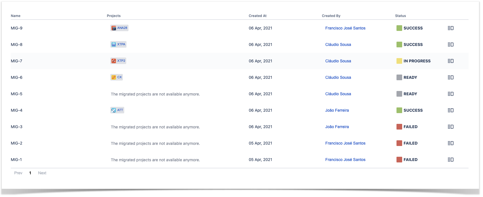This screenshot has width=483, height=197.
Task: Click the Created By column header
Action: pyautogui.click(x=331, y=16)
